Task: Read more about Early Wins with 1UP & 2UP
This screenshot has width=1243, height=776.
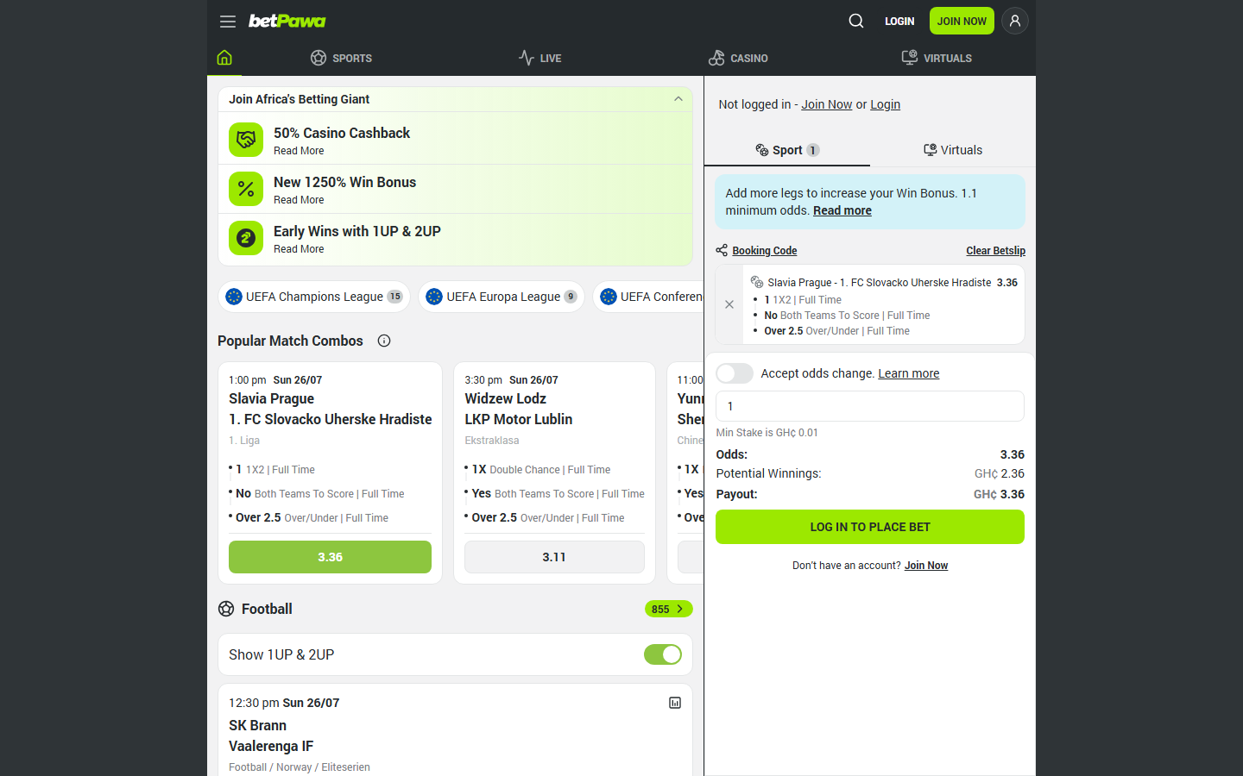Action: [299, 249]
